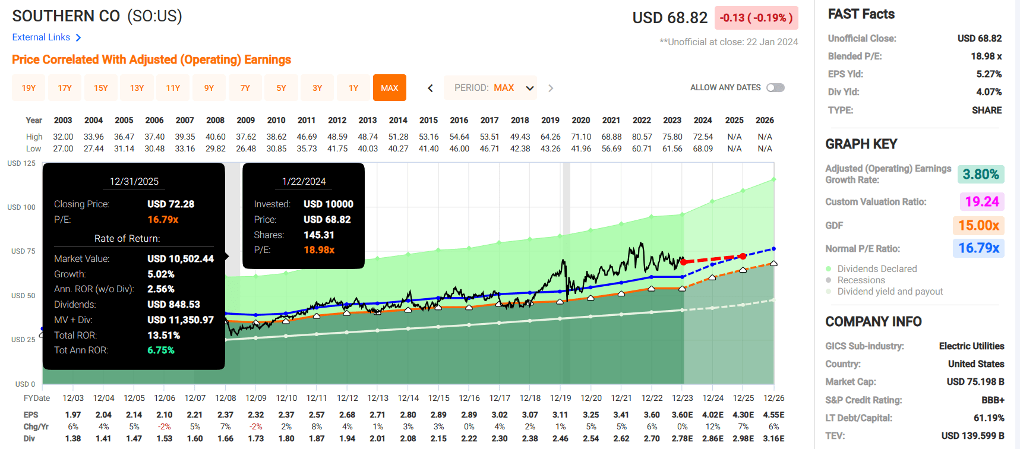Screen dimensions: 1020x449
Task: Toggle Dividend yield and payout legend
Action: (890, 292)
